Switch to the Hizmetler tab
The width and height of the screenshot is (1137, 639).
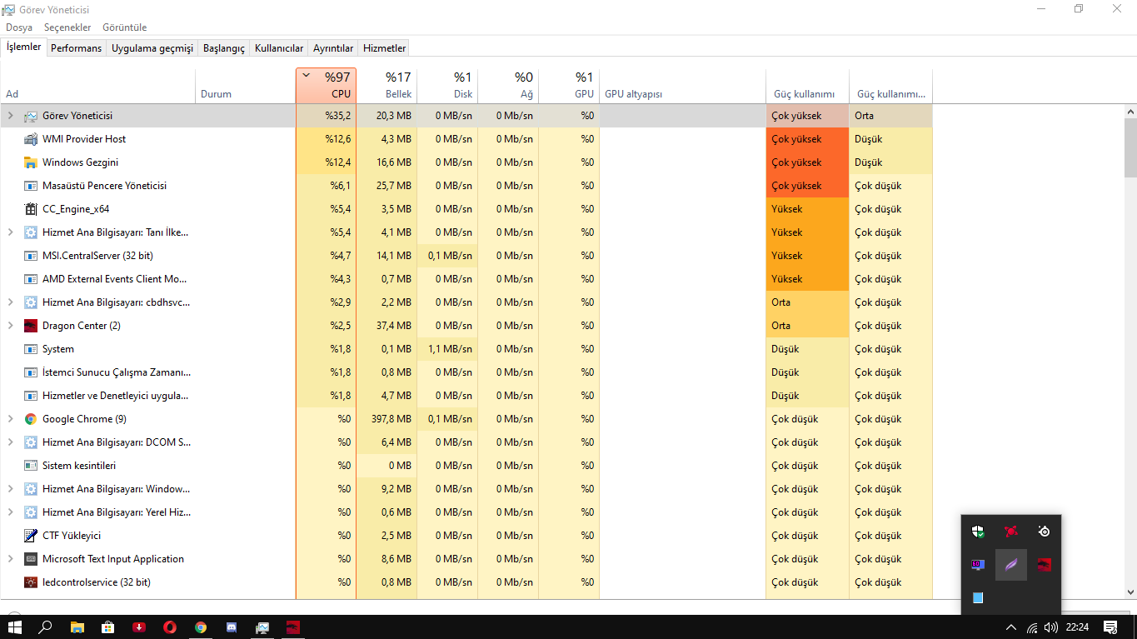pyautogui.click(x=385, y=48)
